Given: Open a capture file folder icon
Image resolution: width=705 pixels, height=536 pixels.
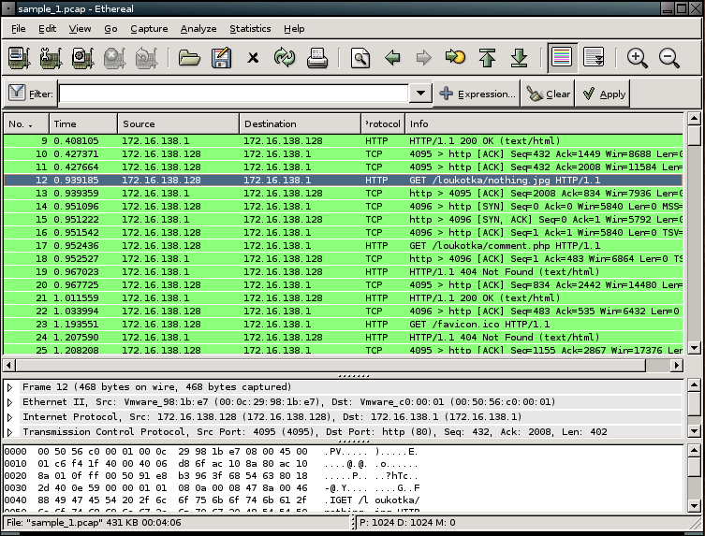Looking at the screenshot, I should (189, 58).
